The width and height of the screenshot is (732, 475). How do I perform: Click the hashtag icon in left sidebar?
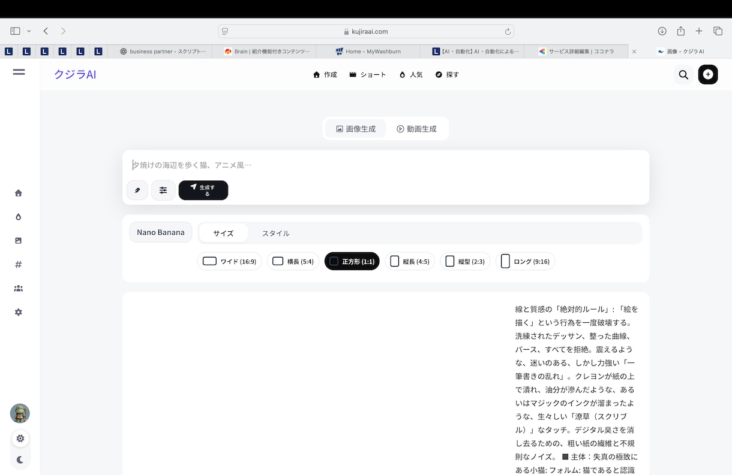coord(19,264)
